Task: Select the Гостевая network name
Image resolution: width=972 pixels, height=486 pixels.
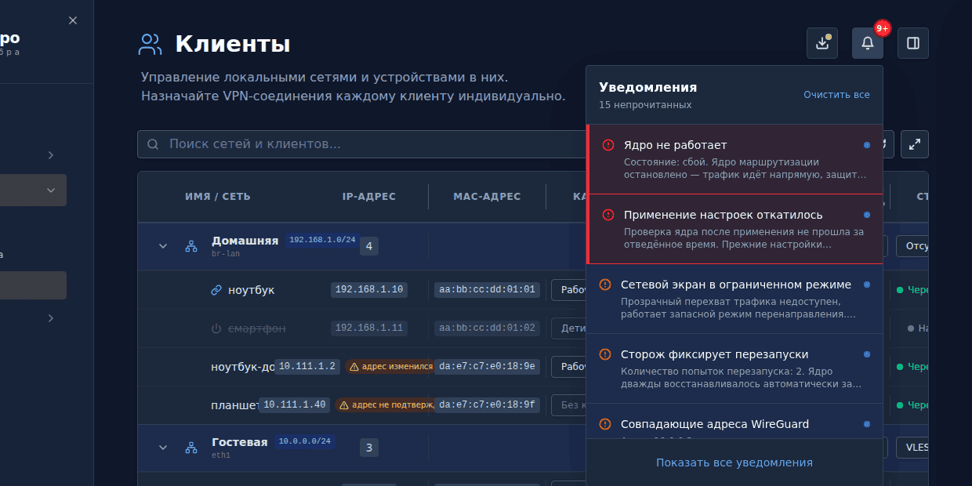Action: pos(239,442)
